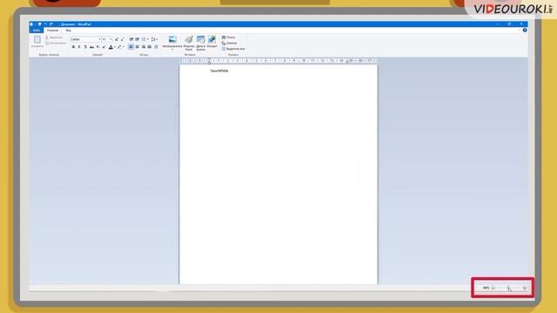Screen dimensions: 557x313
Task: Open the Paragraph settings icon
Action: pyautogui.click(x=156, y=47)
